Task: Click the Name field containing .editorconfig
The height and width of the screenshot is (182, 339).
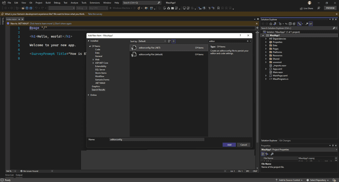Action: point(157,140)
